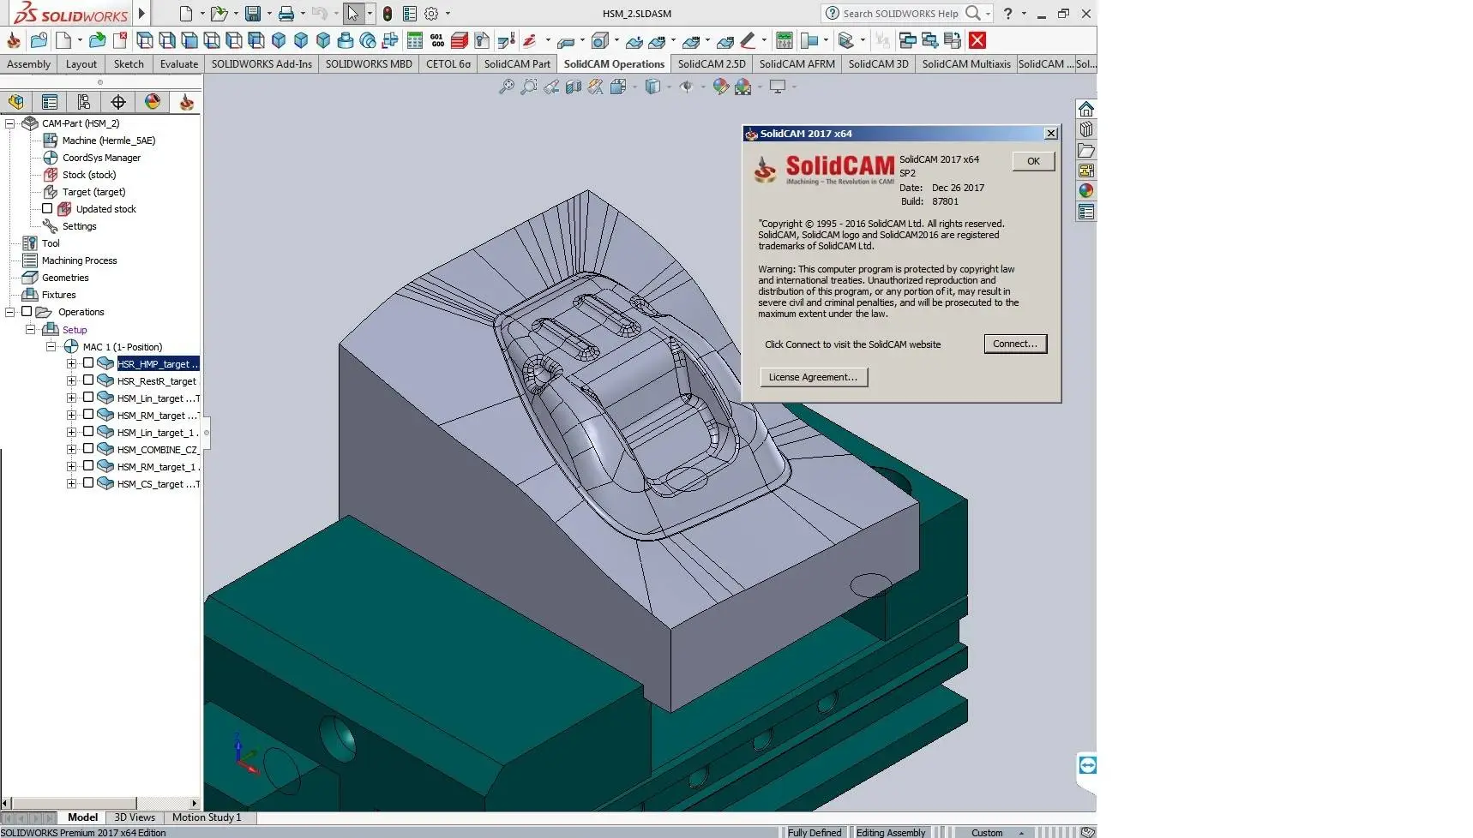Click the Rebuild traffic light icon

[388, 14]
